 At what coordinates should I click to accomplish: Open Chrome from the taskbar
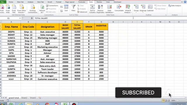coord(47,104)
